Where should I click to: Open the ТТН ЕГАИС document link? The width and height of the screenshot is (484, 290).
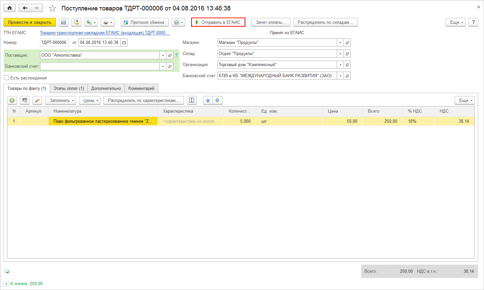[x=105, y=33]
